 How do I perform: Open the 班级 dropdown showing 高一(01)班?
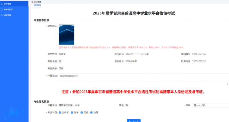tap(210, 105)
